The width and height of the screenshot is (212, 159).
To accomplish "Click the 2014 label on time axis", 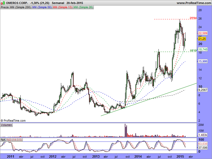I will pyautogui.click(x=138, y=157).
